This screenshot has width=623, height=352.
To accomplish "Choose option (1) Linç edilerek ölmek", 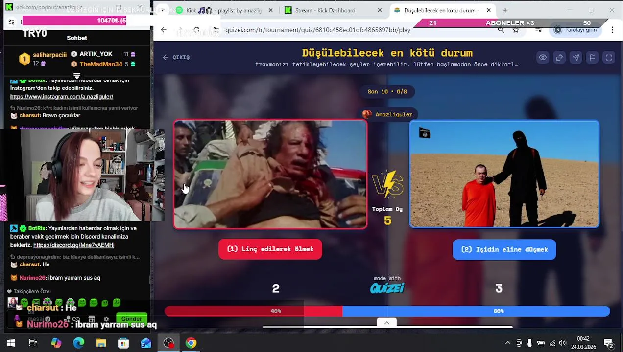I will [x=270, y=249].
